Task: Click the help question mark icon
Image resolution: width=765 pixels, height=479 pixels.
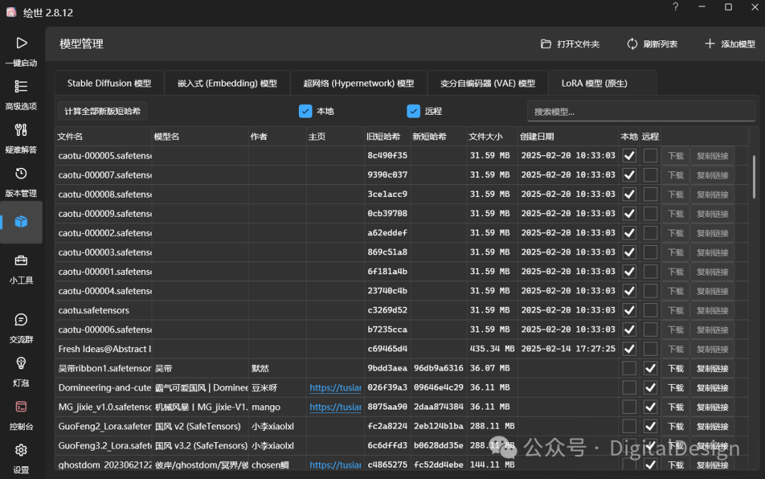Action: [675, 7]
